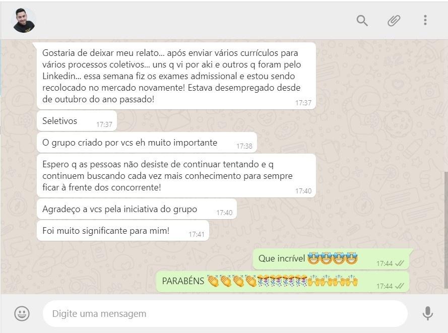The image size is (448, 333).
Task: Start voice recording with microphone icon
Action: [427, 313]
